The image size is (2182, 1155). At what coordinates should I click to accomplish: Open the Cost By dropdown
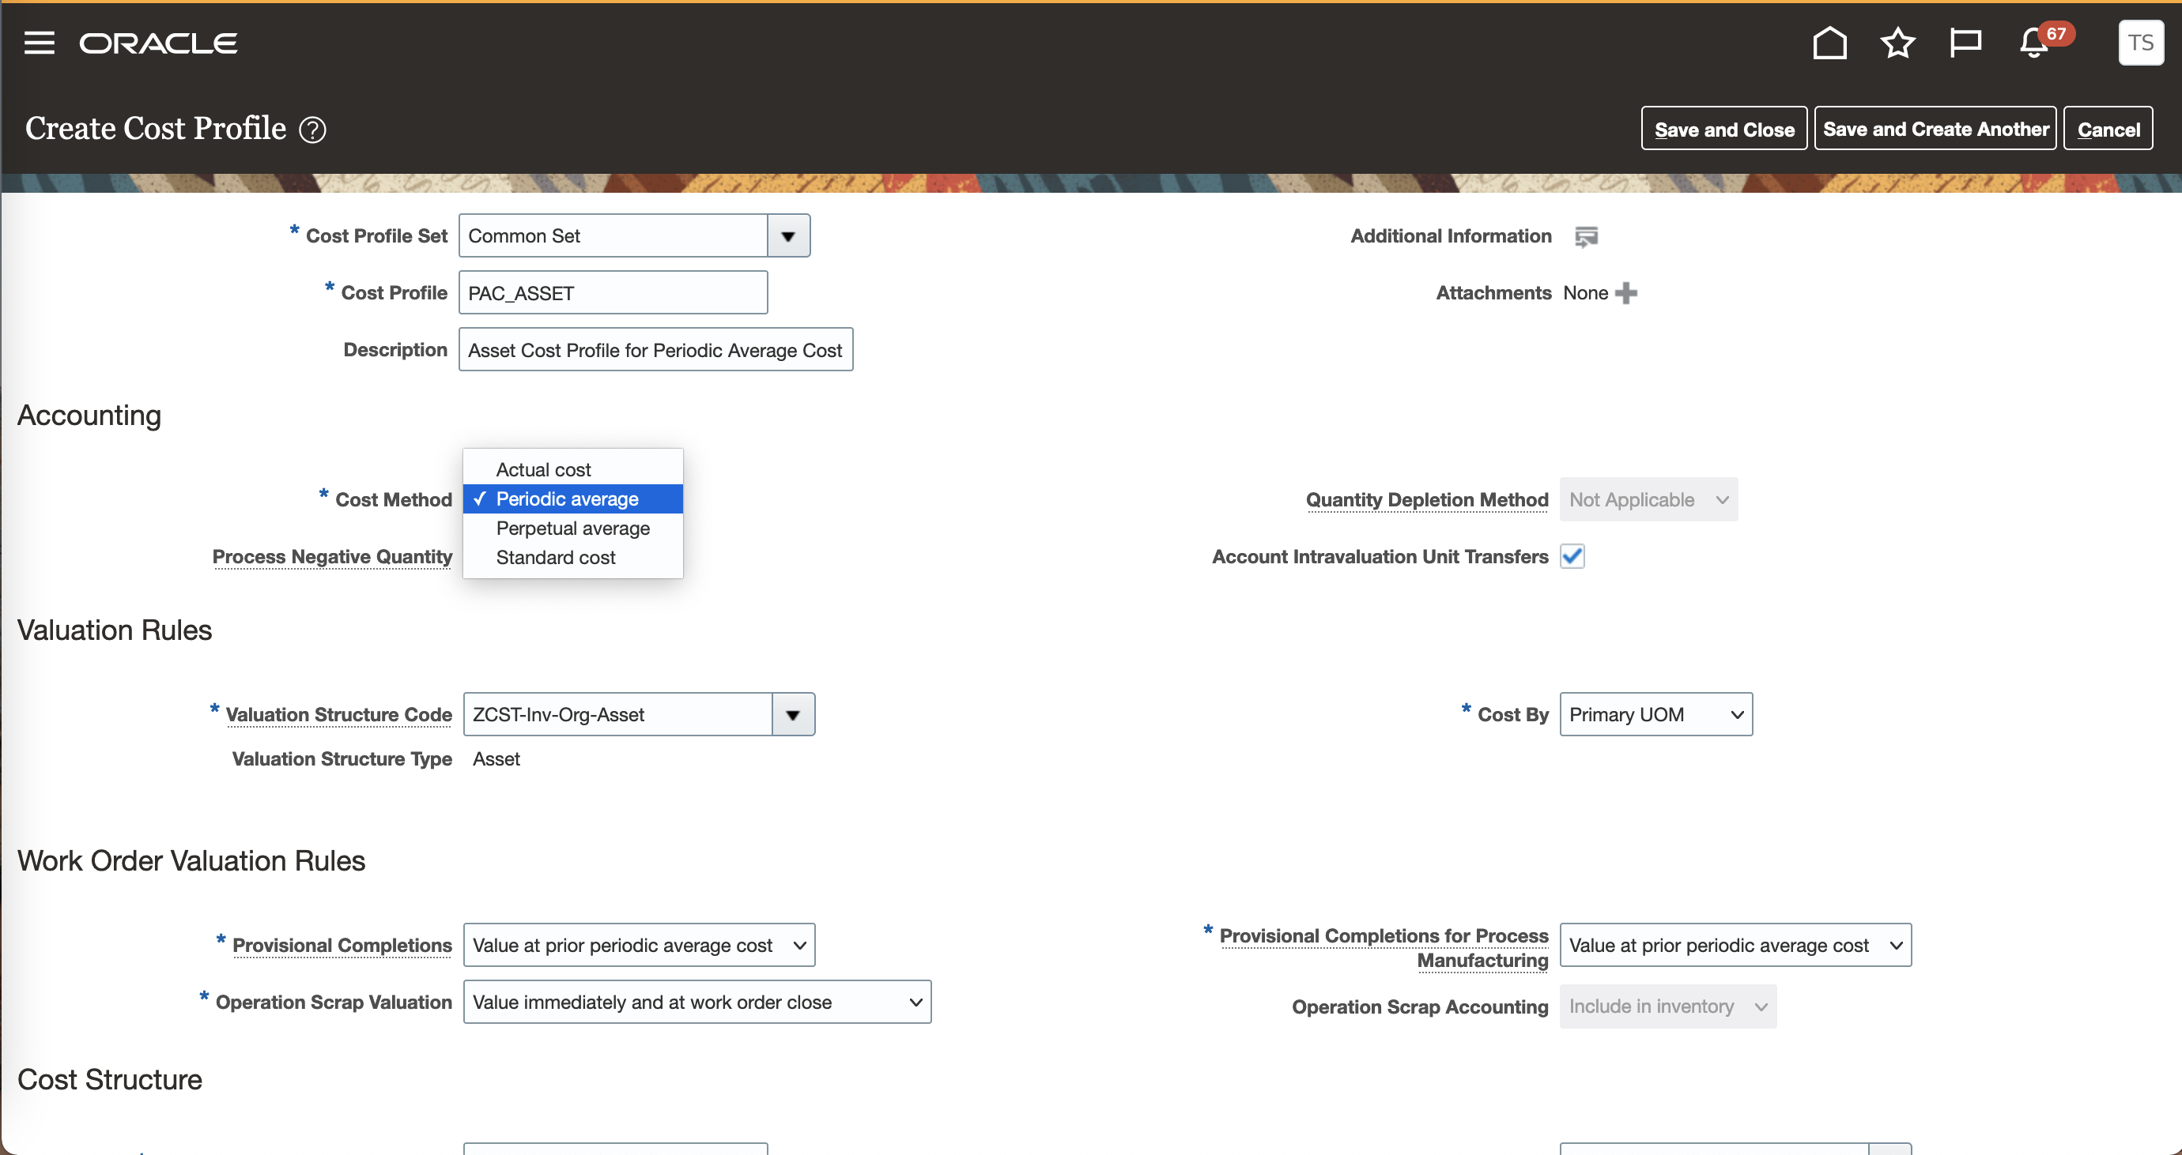(x=1655, y=715)
